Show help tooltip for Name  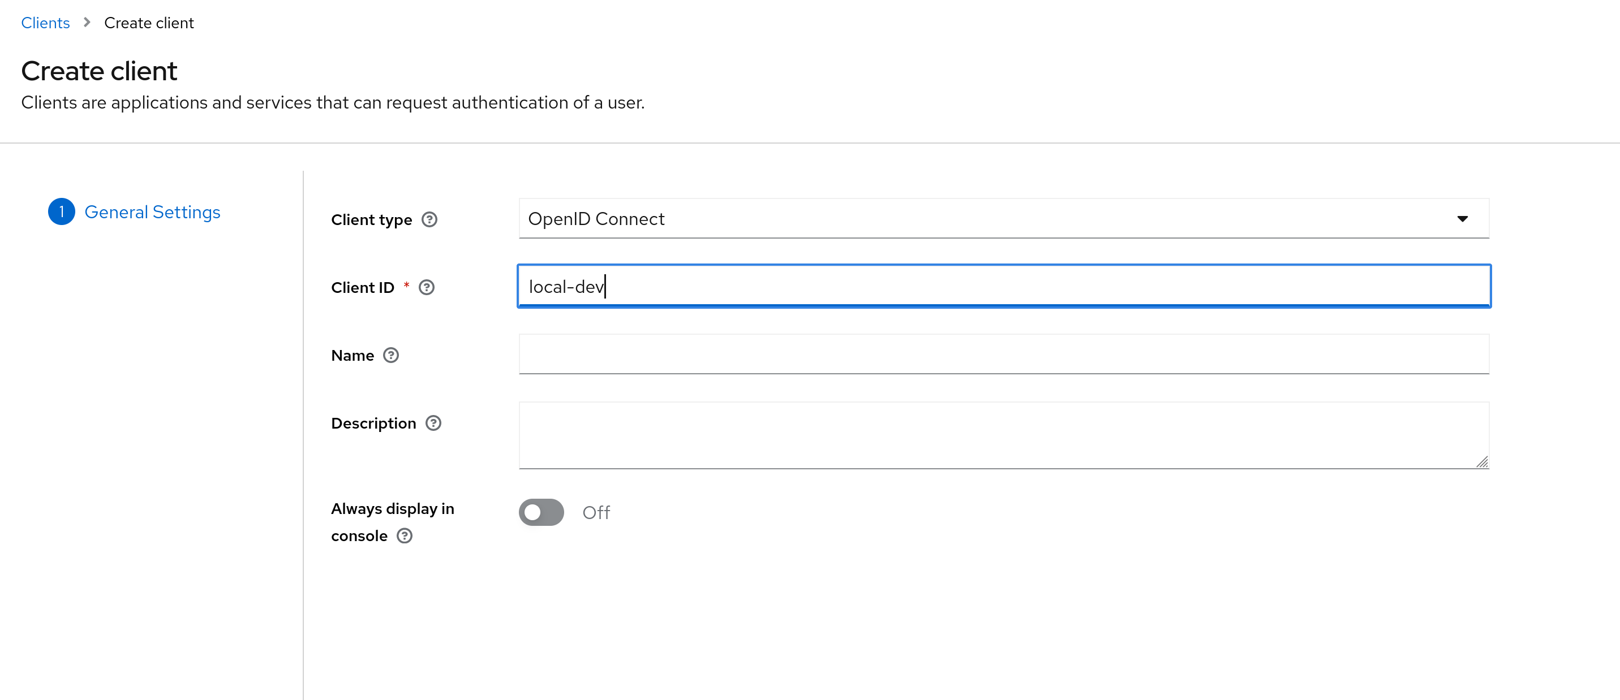point(391,355)
